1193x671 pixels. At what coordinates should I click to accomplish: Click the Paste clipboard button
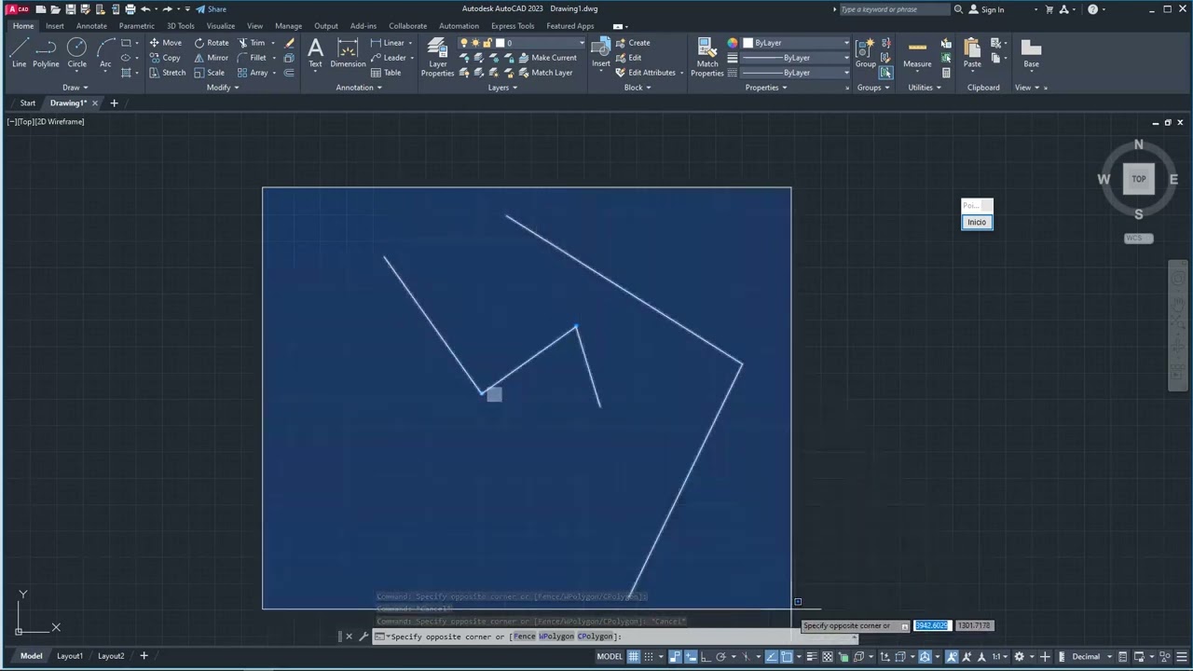[x=972, y=53]
